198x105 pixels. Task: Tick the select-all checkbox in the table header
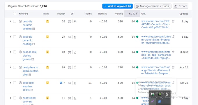[x=15, y=14]
